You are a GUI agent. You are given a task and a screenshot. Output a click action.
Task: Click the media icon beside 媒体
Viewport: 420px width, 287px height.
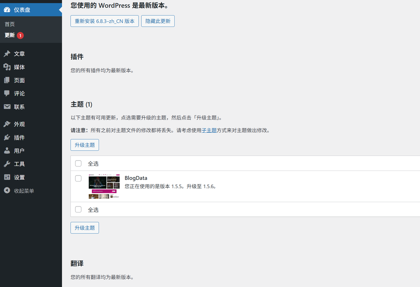click(x=7, y=67)
